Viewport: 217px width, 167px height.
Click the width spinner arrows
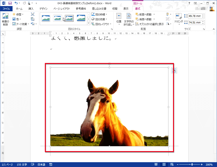(203, 23)
